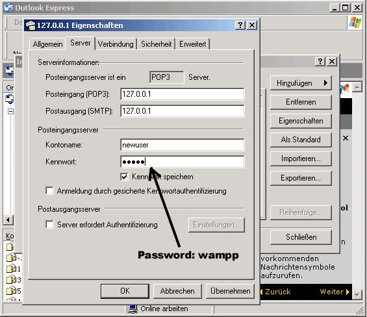Screen dimensions: 367x317
Task: Close the info pane with the X icon
Action: point(346,138)
